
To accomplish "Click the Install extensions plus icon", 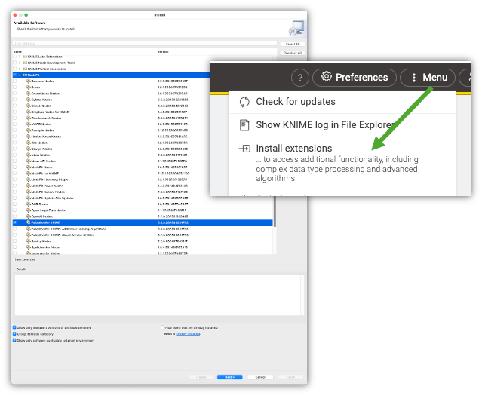I will tap(244, 149).
